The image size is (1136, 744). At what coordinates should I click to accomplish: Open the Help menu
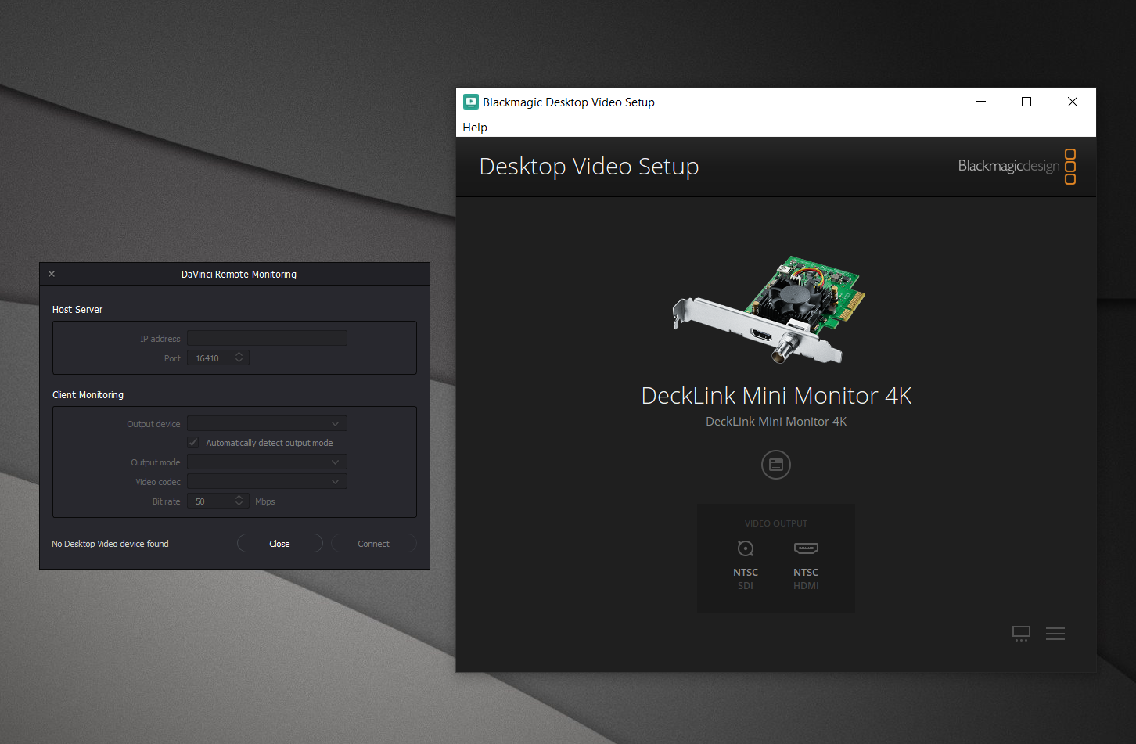point(475,127)
